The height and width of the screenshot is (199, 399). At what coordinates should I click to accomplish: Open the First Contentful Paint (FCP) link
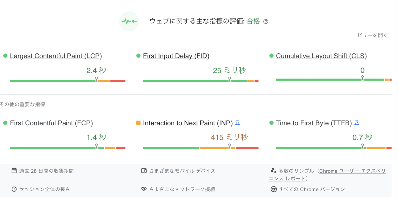52,123
